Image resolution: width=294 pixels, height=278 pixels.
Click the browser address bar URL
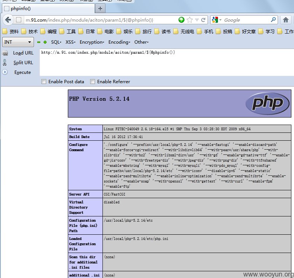click(89, 20)
